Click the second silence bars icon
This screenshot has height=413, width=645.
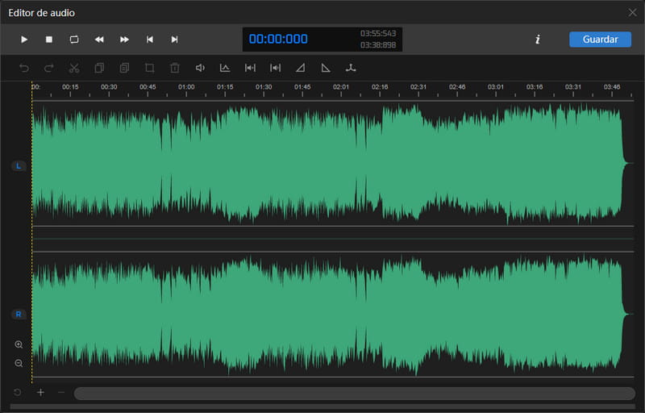tap(275, 68)
